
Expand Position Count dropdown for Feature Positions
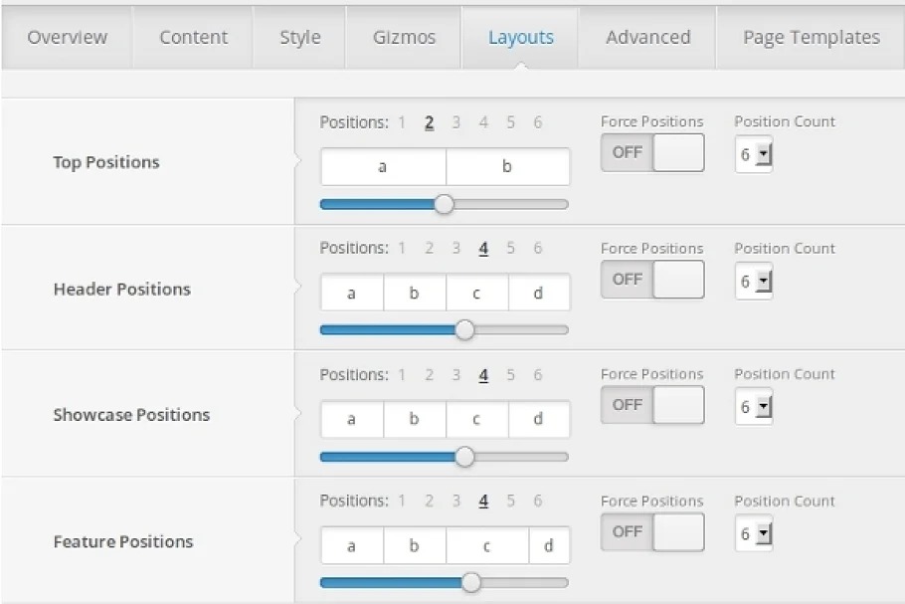coord(754,533)
